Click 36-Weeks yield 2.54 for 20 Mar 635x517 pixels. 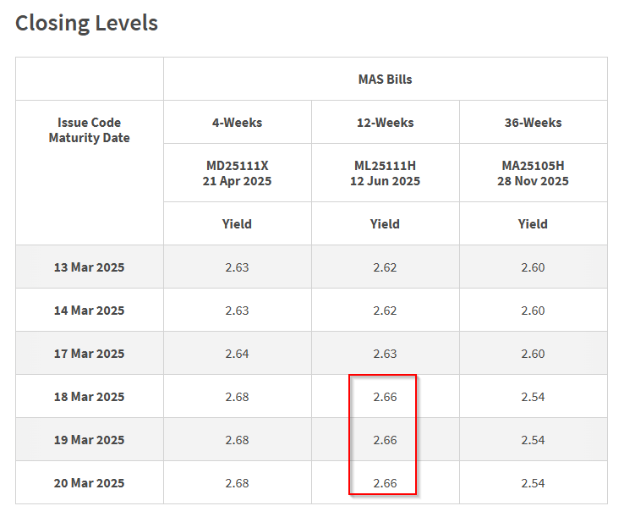[x=533, y=483]
